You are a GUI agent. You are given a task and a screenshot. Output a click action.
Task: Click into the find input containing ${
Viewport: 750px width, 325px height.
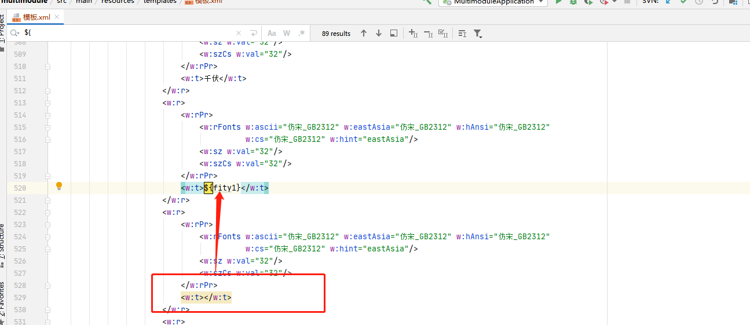click(127, 34)
